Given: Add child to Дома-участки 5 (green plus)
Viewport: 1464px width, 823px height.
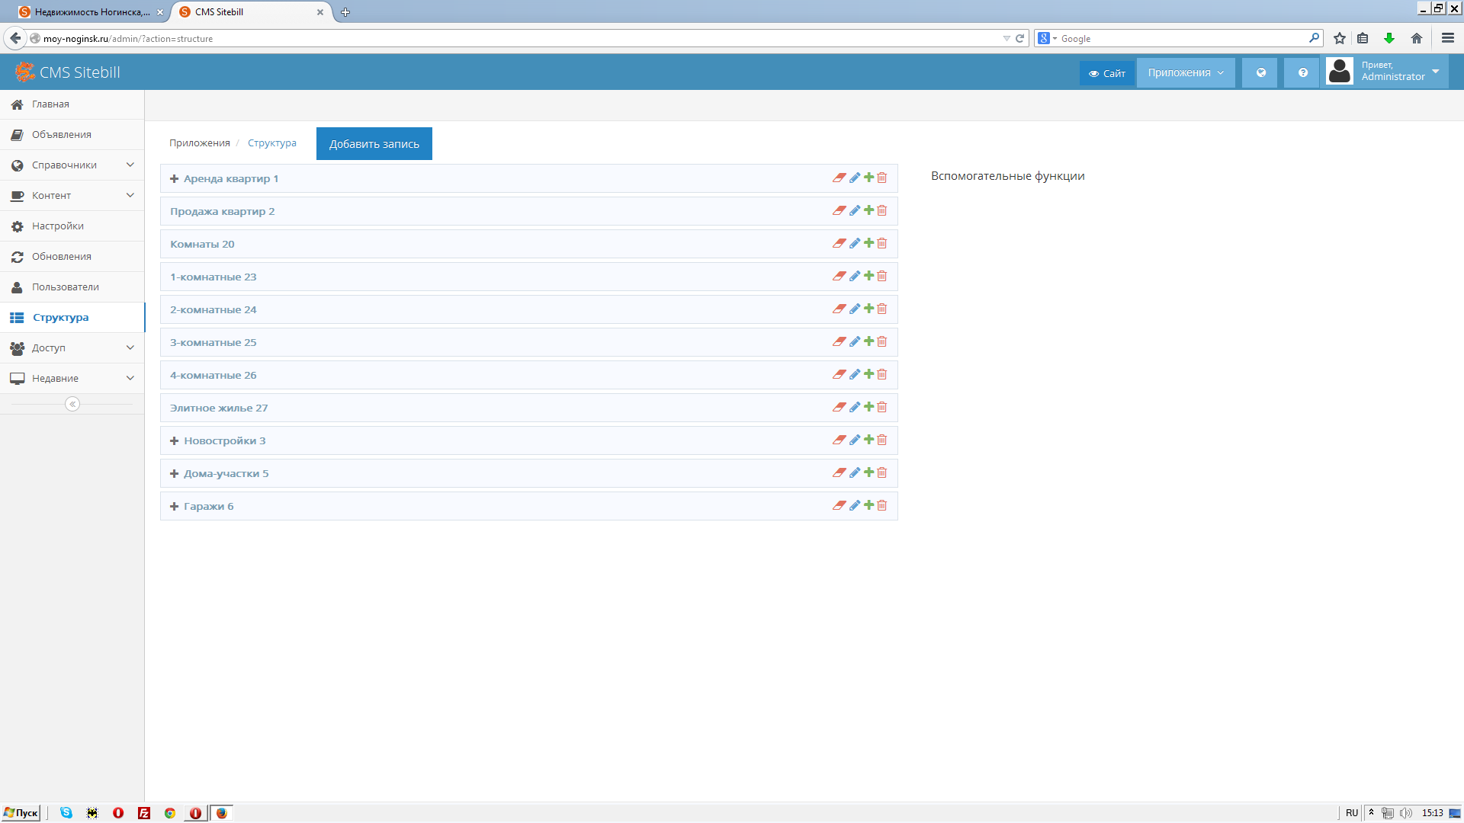Looking at the screenshot, I should [x=868, y=472].
